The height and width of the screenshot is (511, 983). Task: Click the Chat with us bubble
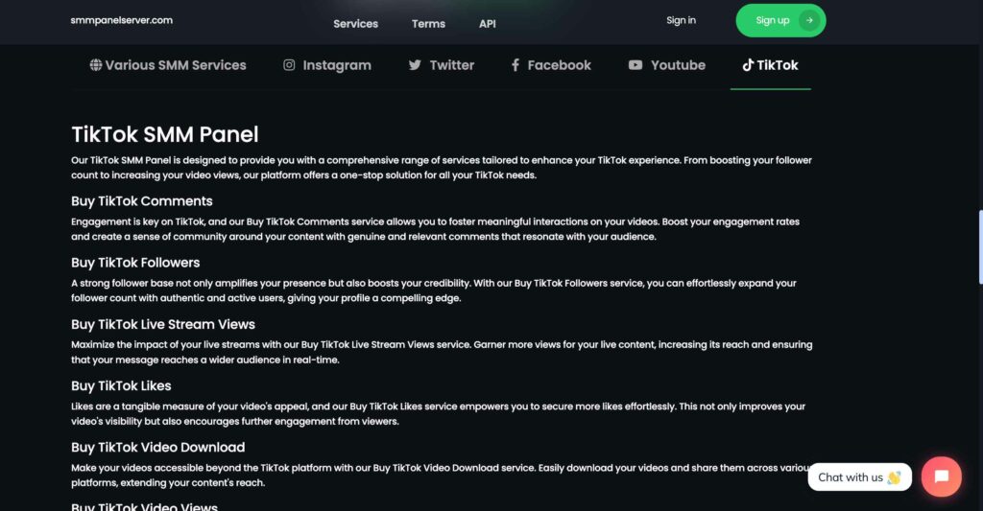point(859,476)
